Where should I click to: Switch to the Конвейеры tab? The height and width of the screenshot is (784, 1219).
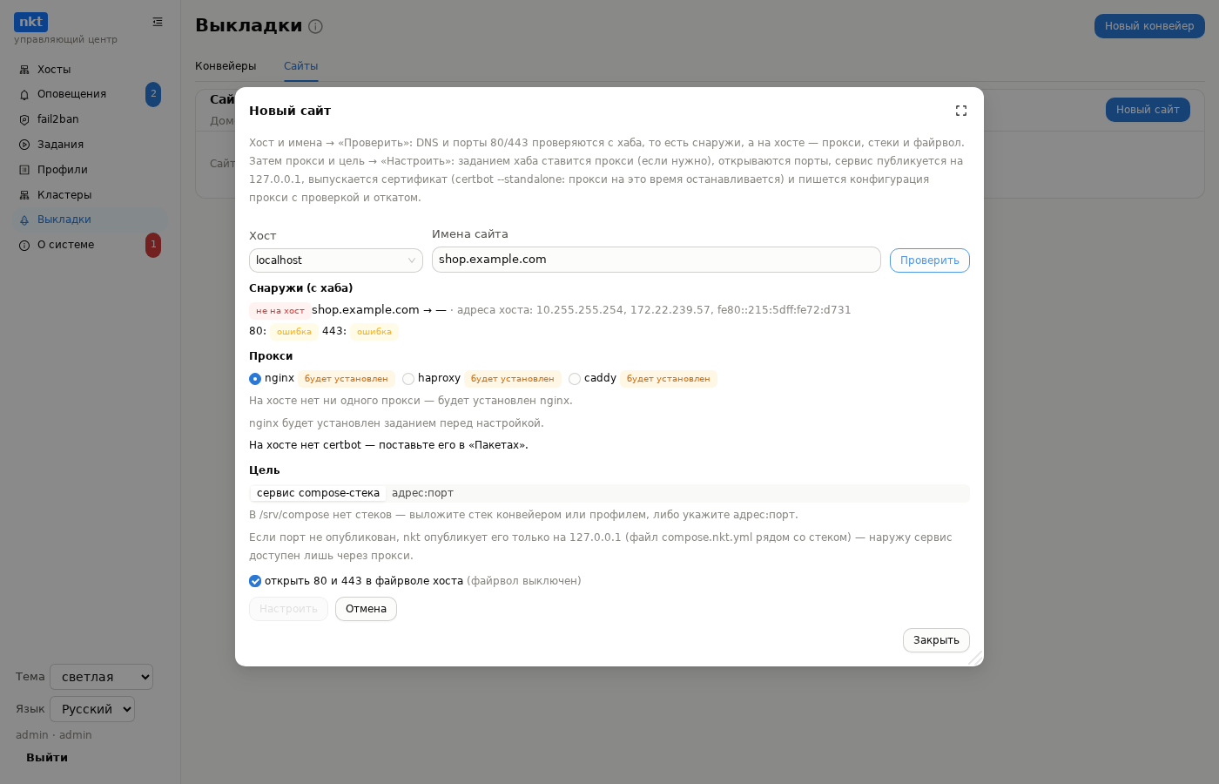[226, 66]
